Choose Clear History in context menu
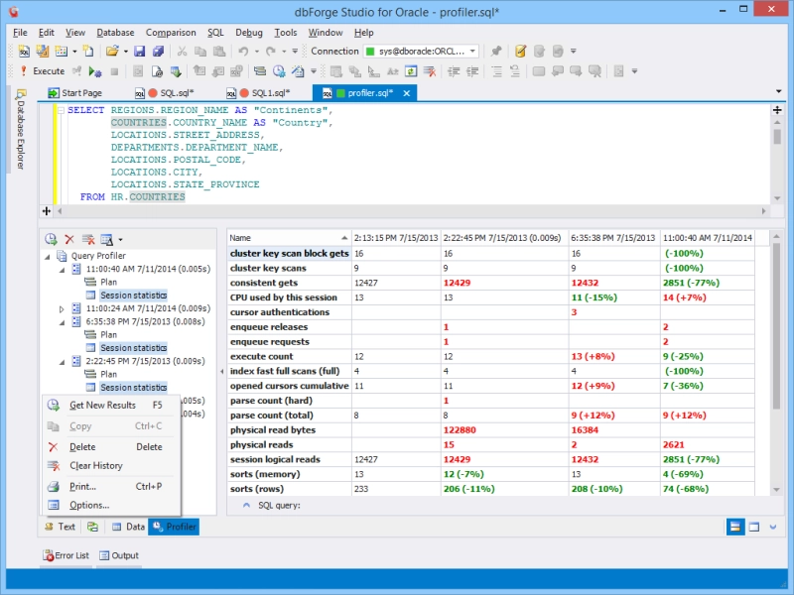This screenshot has height=595, width=794. 111,465
